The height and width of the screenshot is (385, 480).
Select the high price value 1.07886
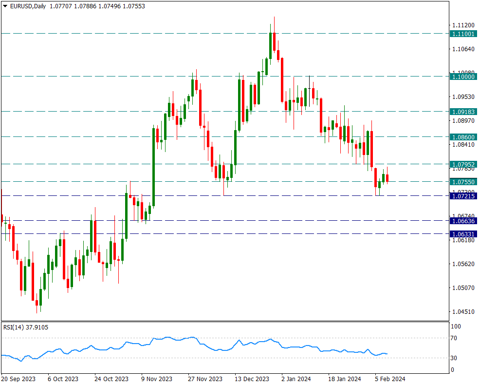coord(85,6)
